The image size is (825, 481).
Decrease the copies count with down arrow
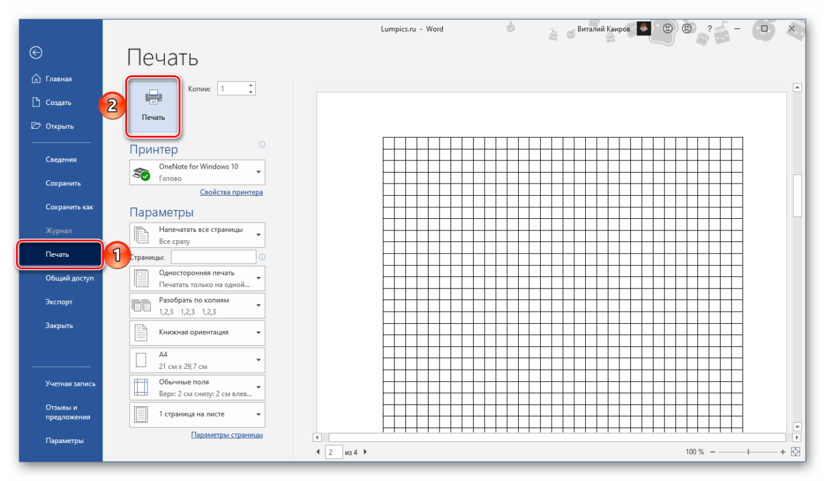[251, 92]
